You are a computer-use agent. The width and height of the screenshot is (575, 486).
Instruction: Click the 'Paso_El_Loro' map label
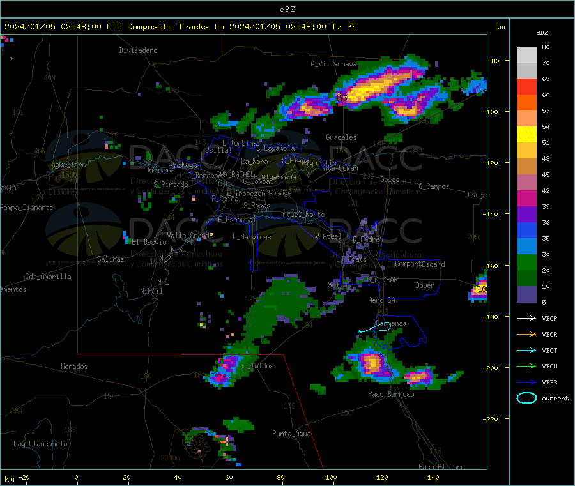click(441, 467)
